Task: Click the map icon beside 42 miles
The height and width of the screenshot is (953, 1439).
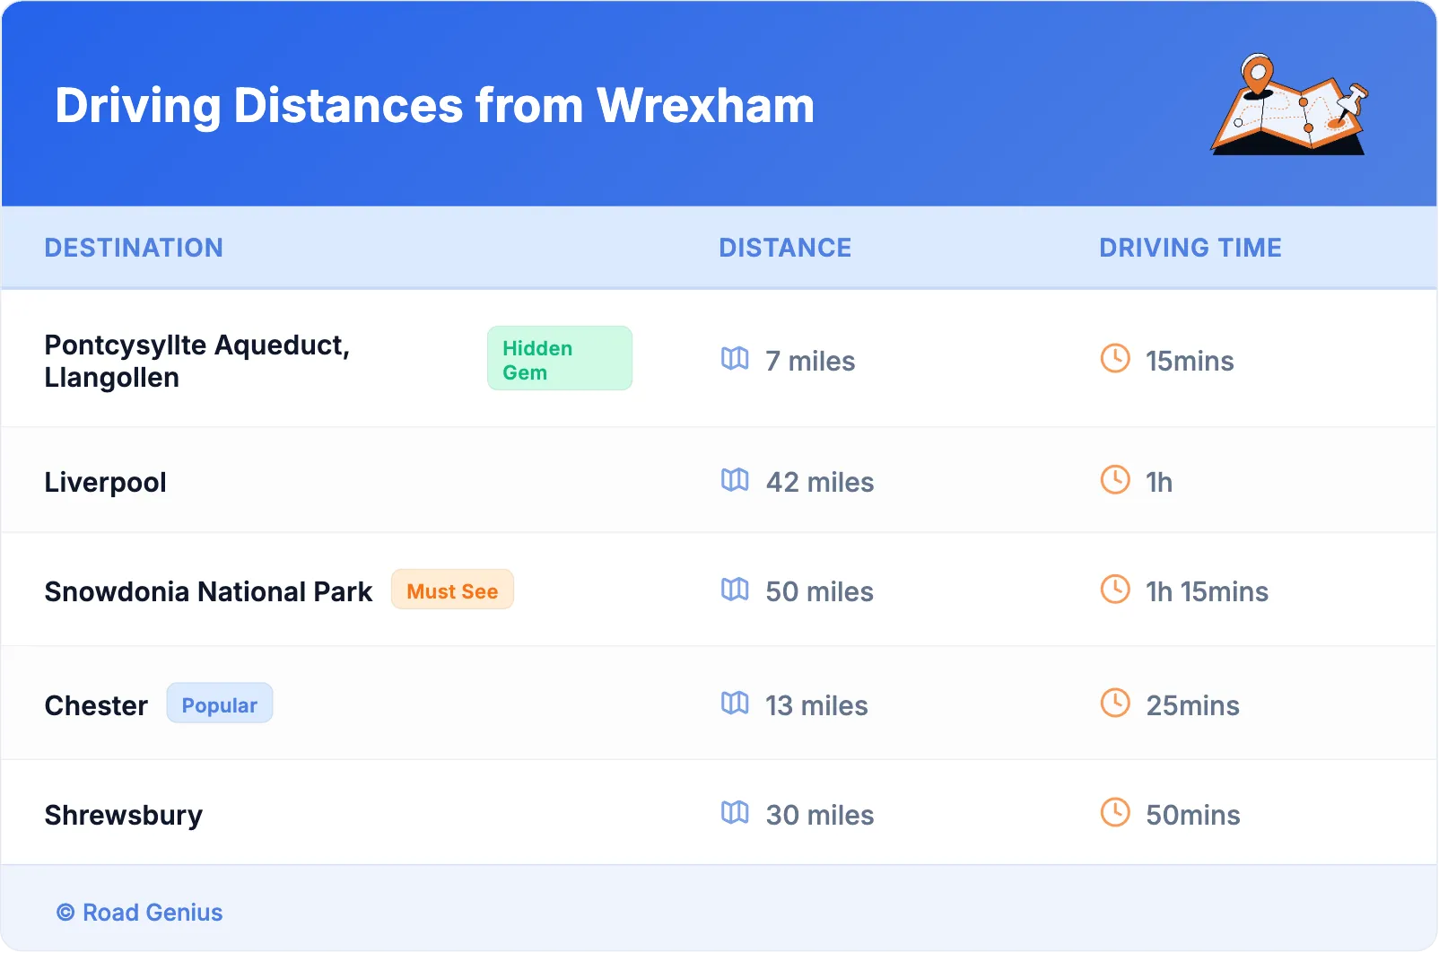Action: coord(735,480)
